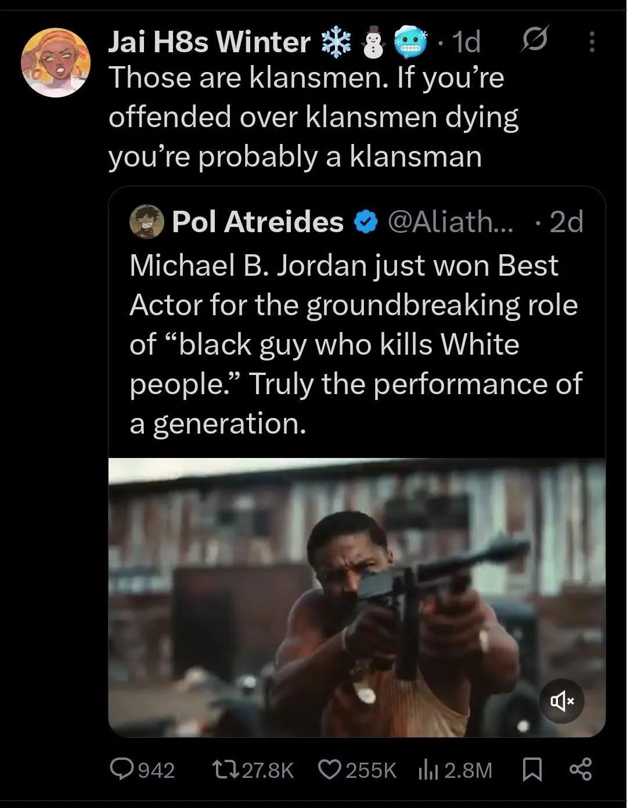The image size is (627, 808).
Task: Share the tweet via share icon
Action: [581, 769]
